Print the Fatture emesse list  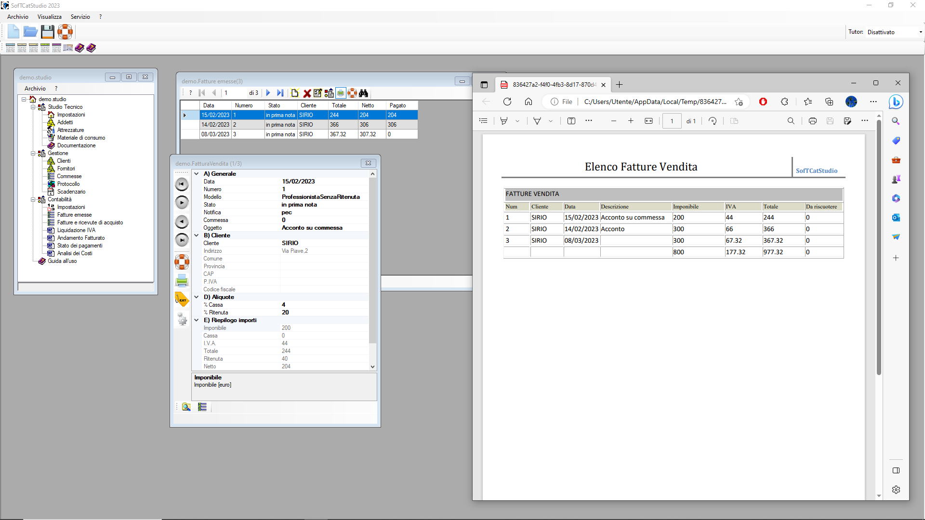click(x=341, y=93)
